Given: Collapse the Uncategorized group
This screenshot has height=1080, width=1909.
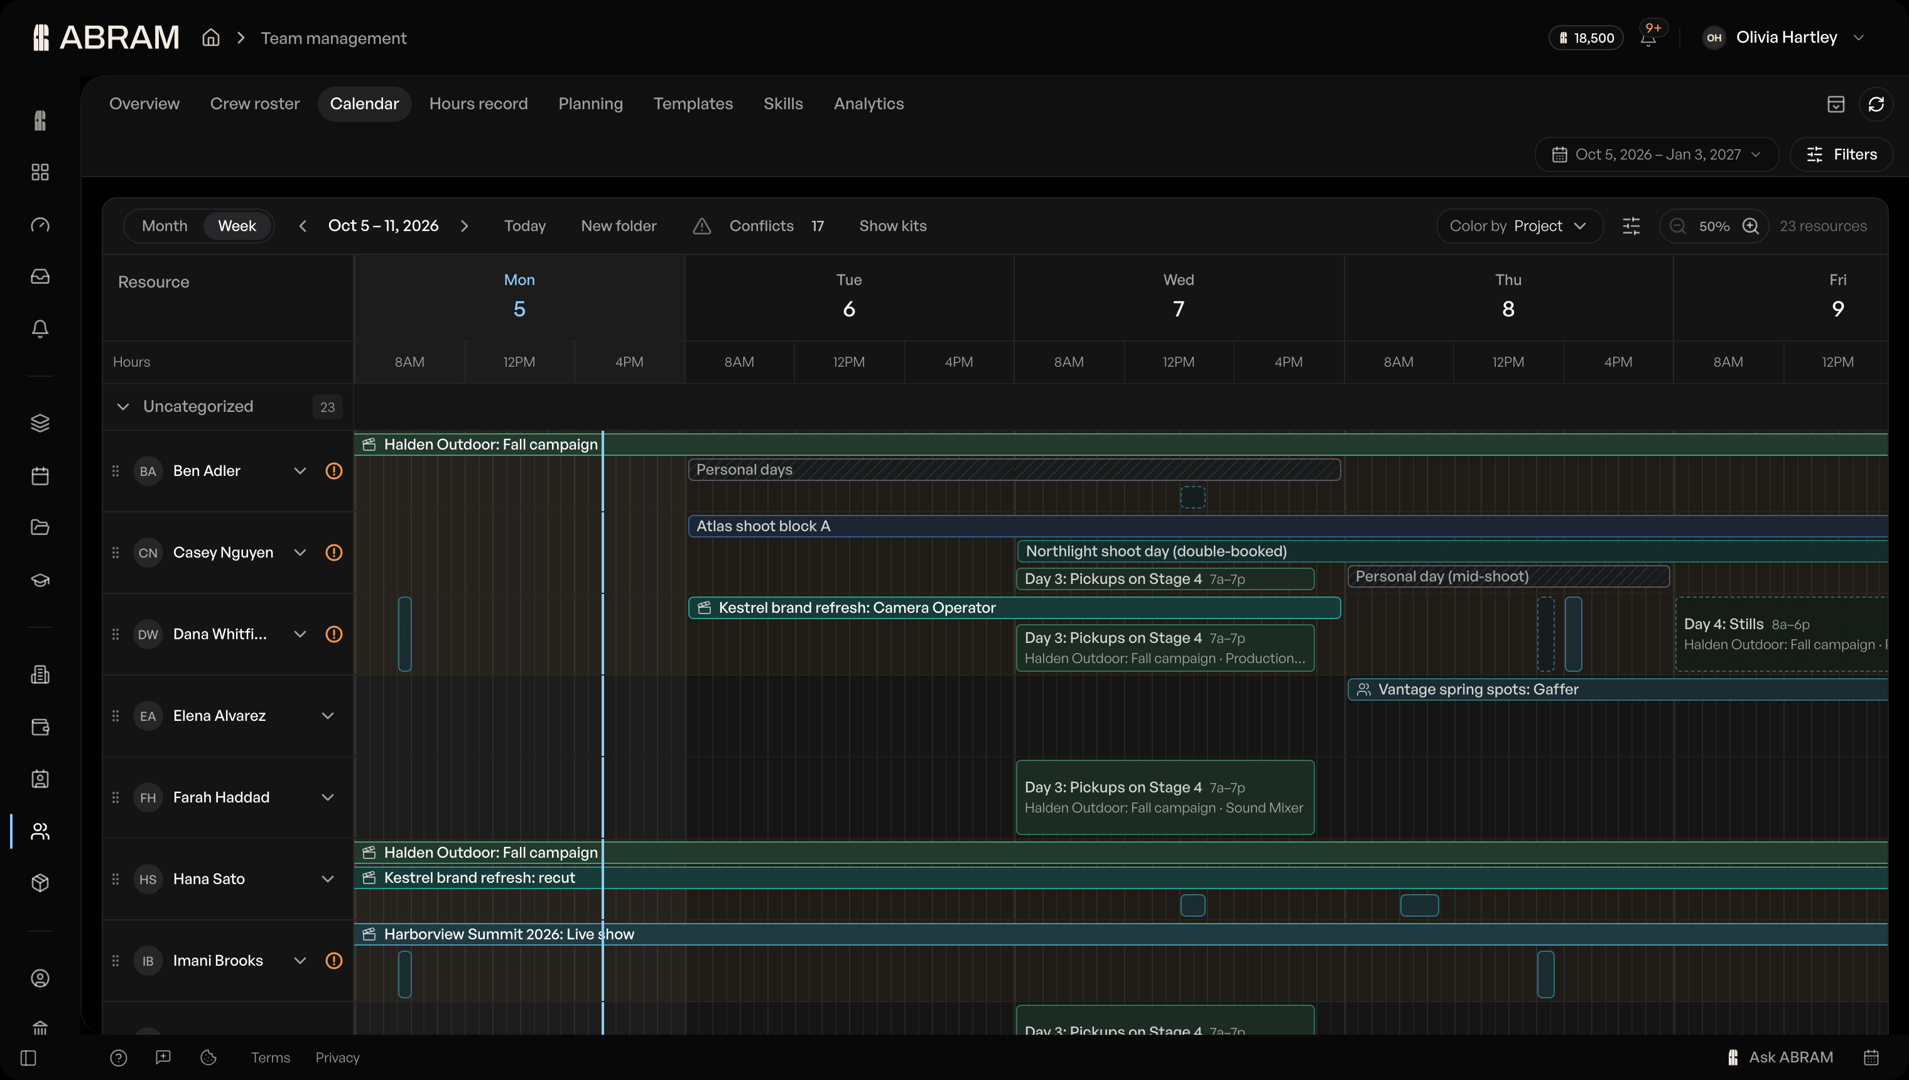Looking at the screenshot, I should point(123,406).
